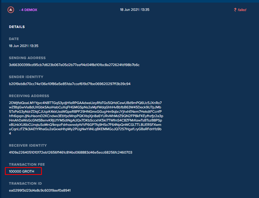
Task: Click the 'failed' status text
Action: click(x=242, y=10)
